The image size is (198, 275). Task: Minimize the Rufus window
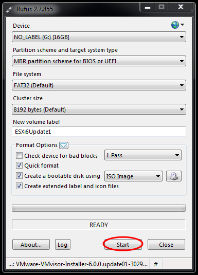coord(148,7)
